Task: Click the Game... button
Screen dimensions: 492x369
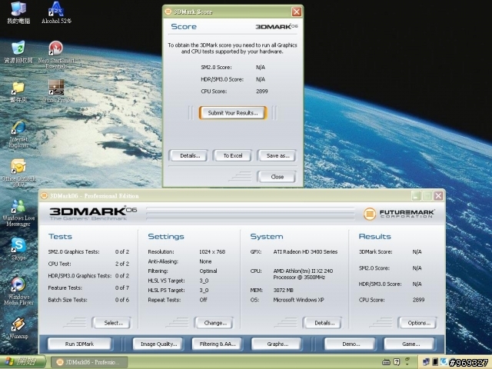Action: coord(410,344)
